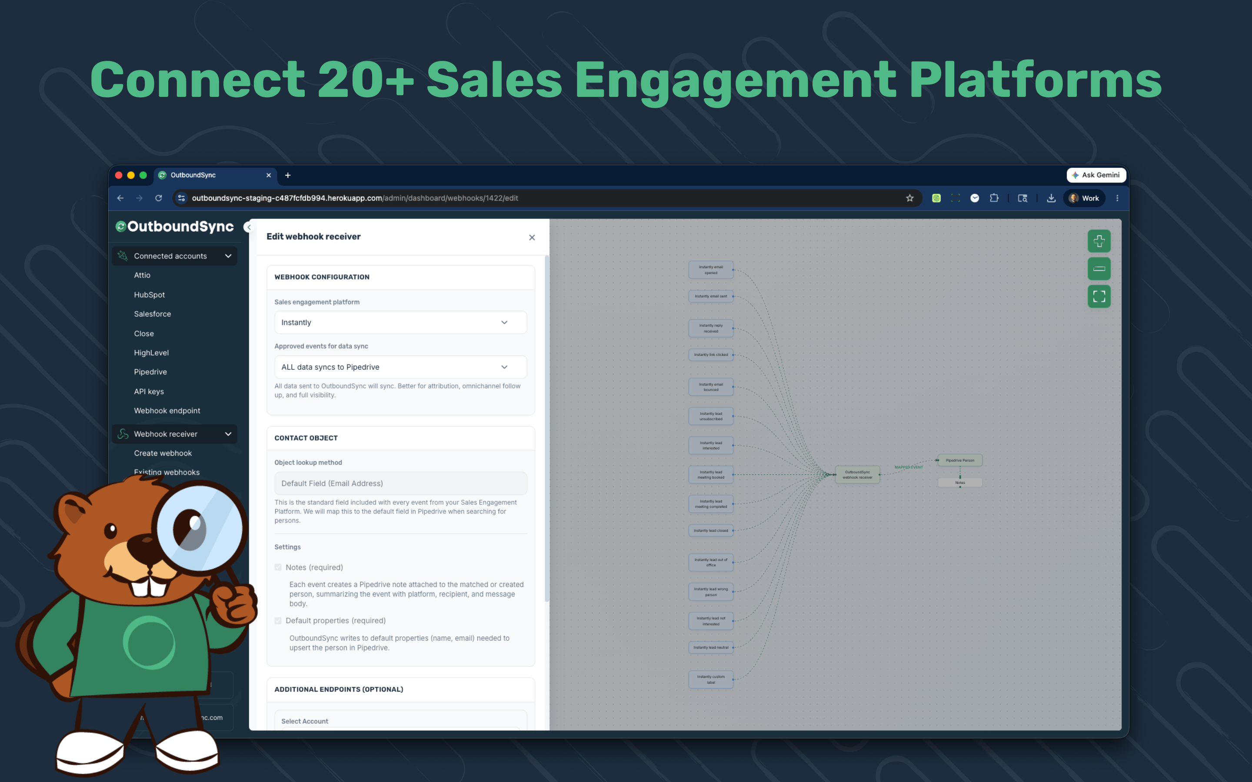Show browser downloads
The image size is (1252, 782).
click(1051, 198)
